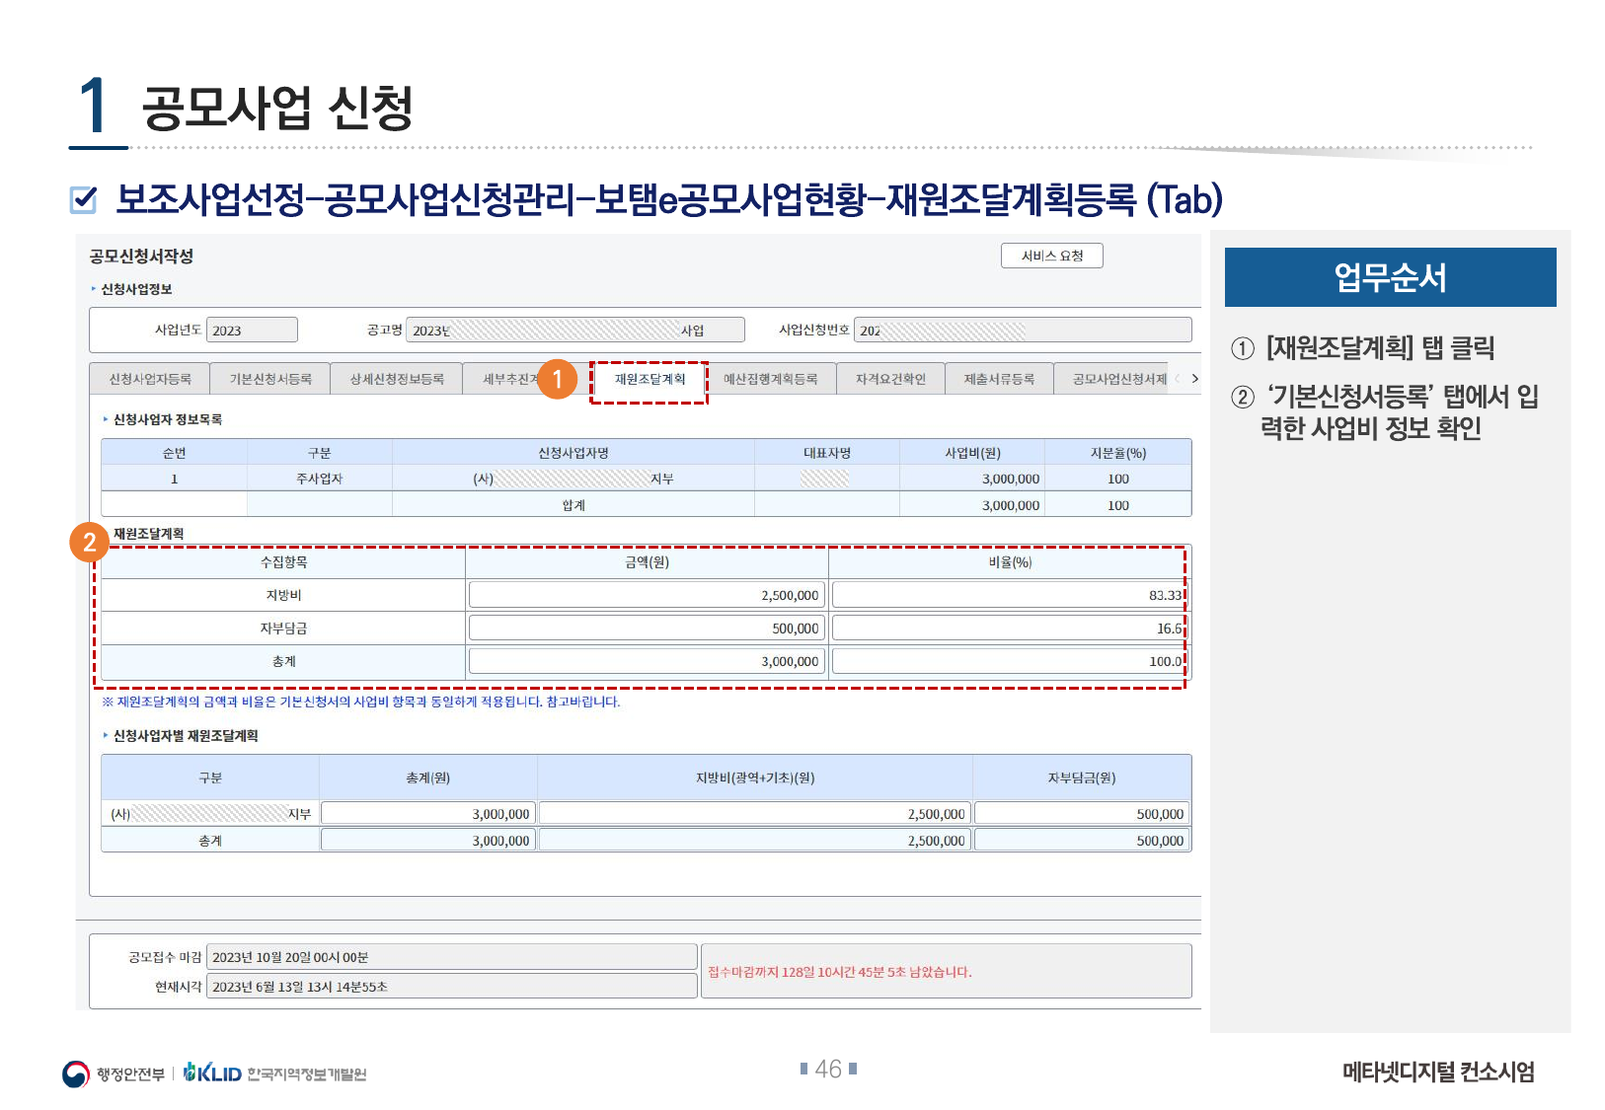Image resolution: width=1605 pixels, height=1110 pixels.
Task: Click the orange step 2 marker
Action: (x=89, y=542)
